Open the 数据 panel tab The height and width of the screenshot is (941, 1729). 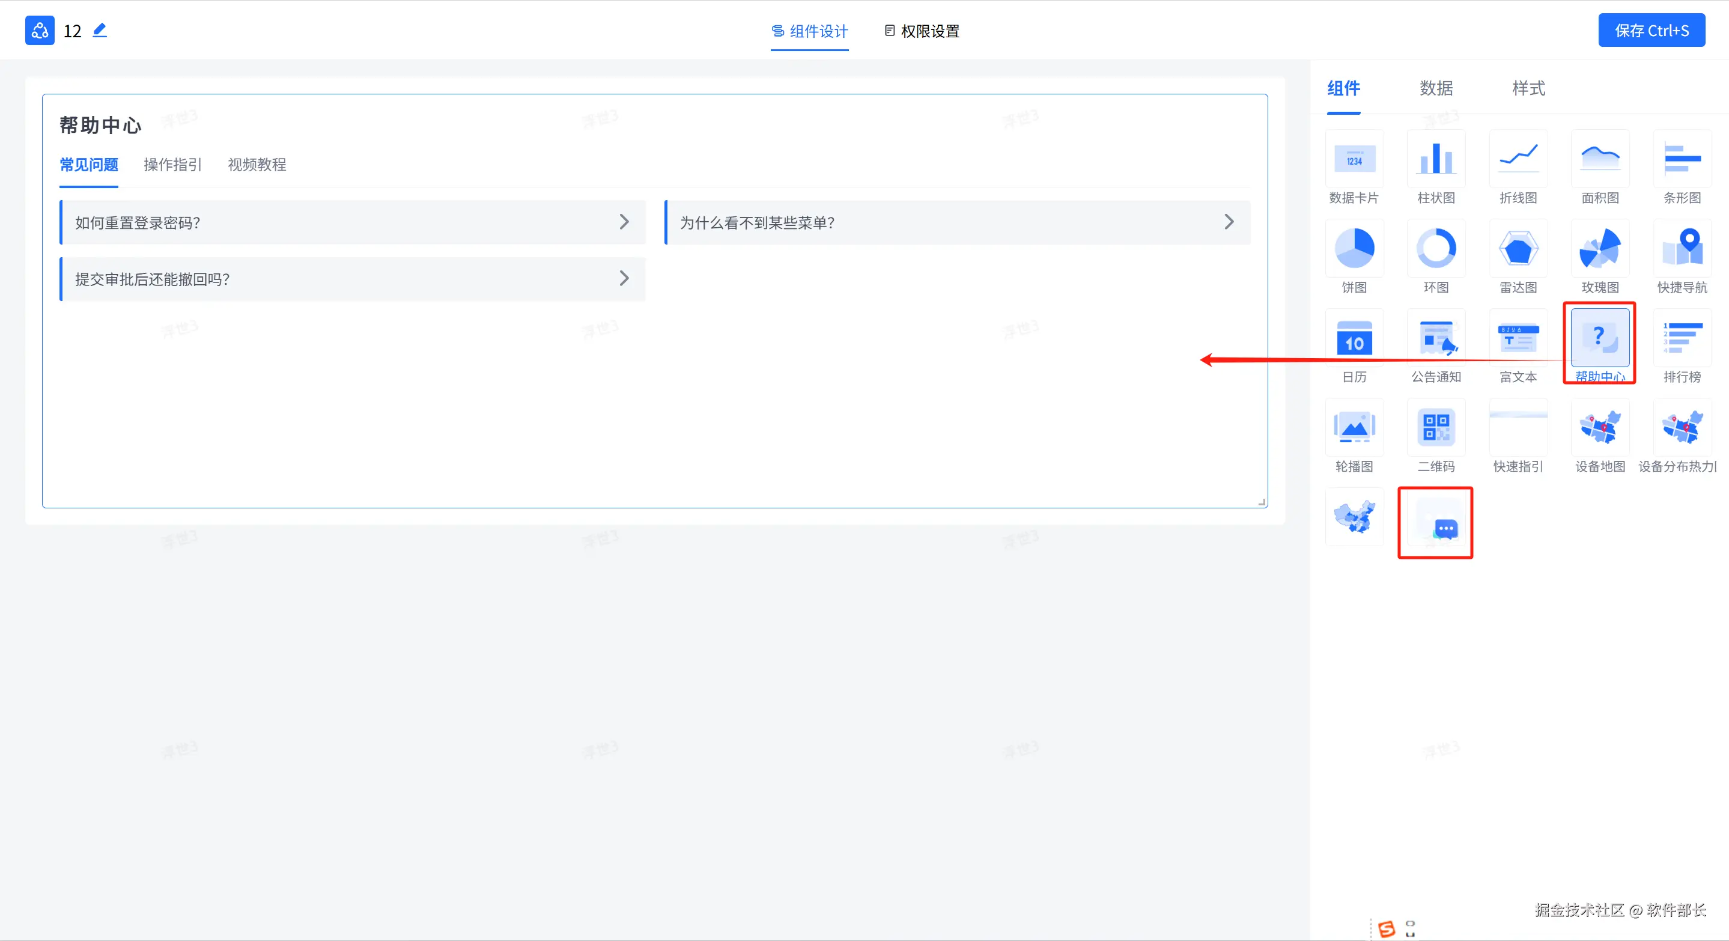[x=1436, y=88]
